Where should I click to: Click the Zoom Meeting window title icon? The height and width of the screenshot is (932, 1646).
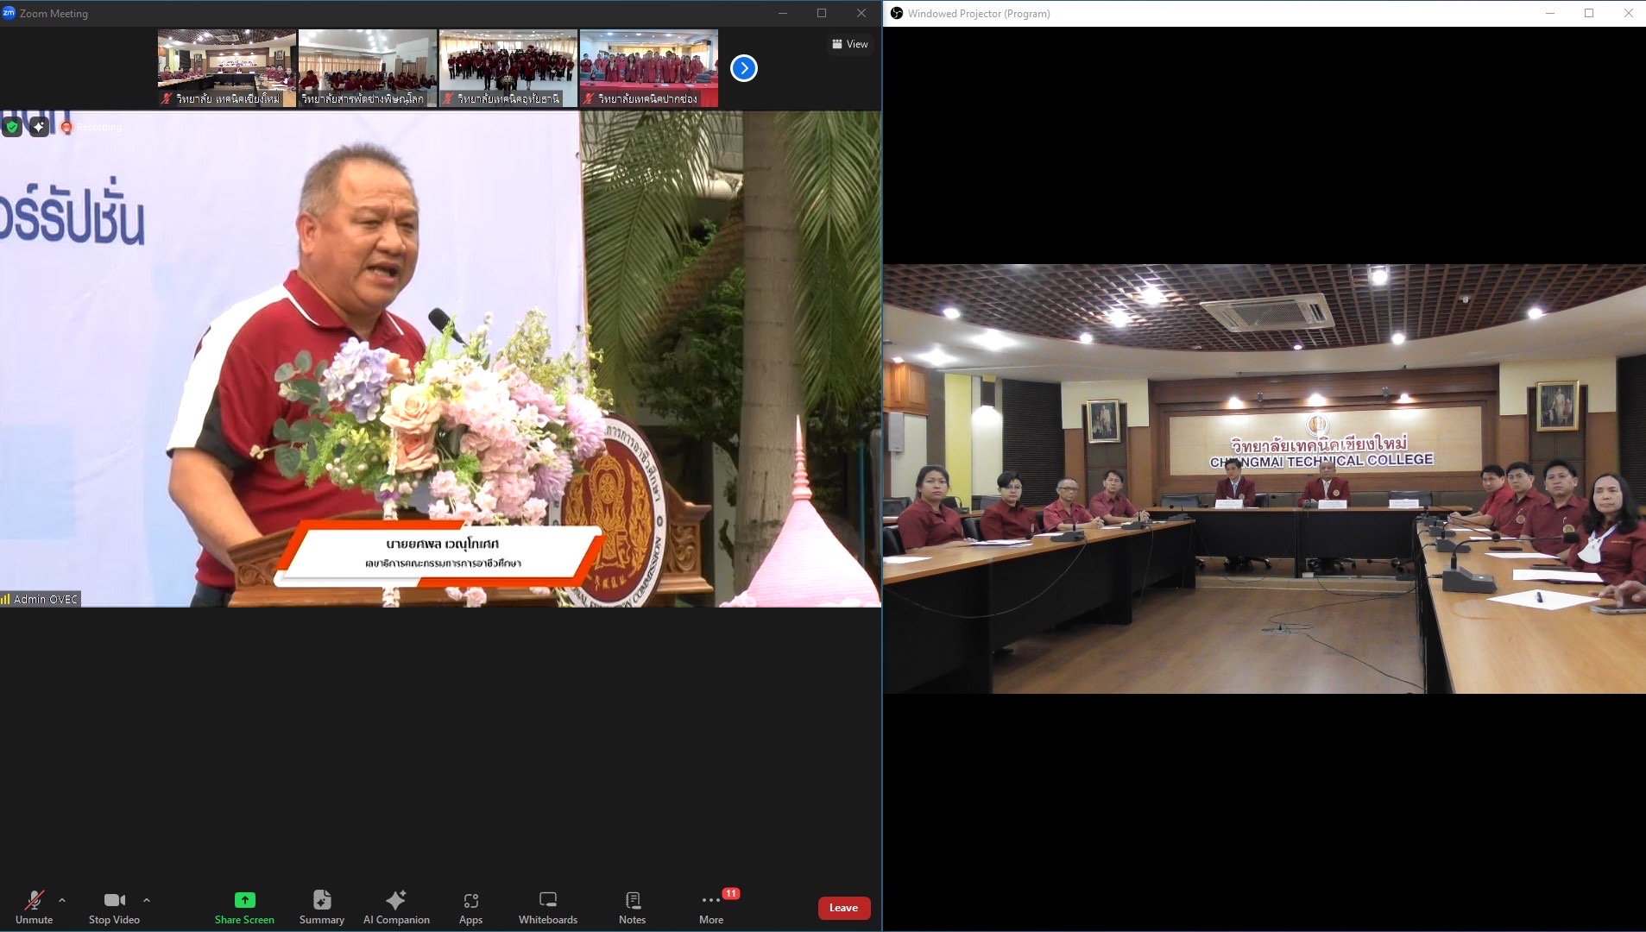9,13
